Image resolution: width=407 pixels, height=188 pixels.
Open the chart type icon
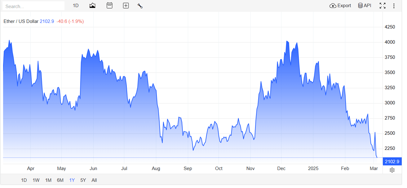coord(92,6)
